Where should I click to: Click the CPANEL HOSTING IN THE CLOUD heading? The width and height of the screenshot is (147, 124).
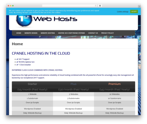[41, 53]
